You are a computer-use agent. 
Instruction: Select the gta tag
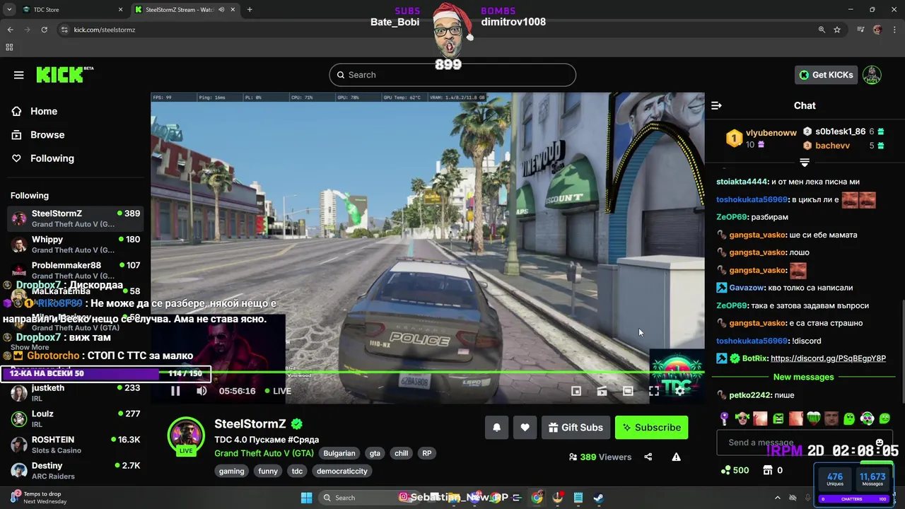375,453
